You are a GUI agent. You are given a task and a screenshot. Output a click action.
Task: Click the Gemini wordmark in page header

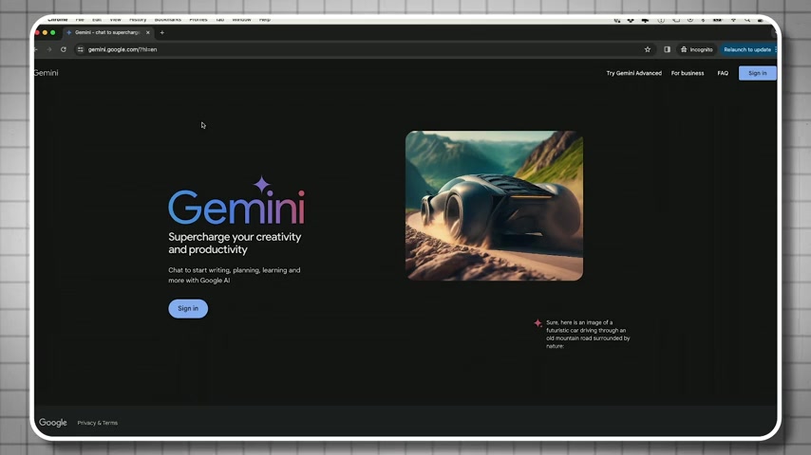coord(46,73)
